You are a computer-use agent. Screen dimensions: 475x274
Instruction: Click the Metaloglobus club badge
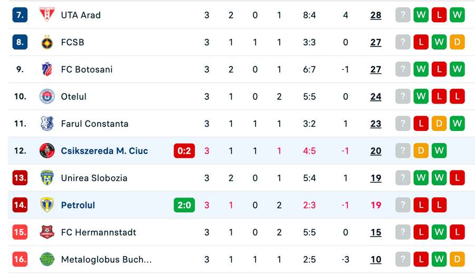point(47,259)
